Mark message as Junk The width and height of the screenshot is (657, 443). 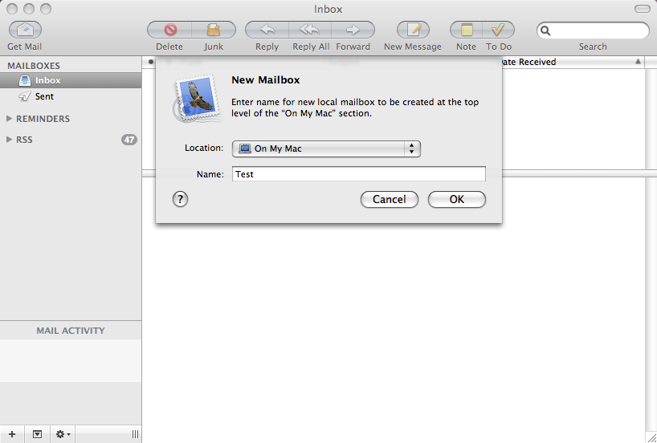click(214, 30)
